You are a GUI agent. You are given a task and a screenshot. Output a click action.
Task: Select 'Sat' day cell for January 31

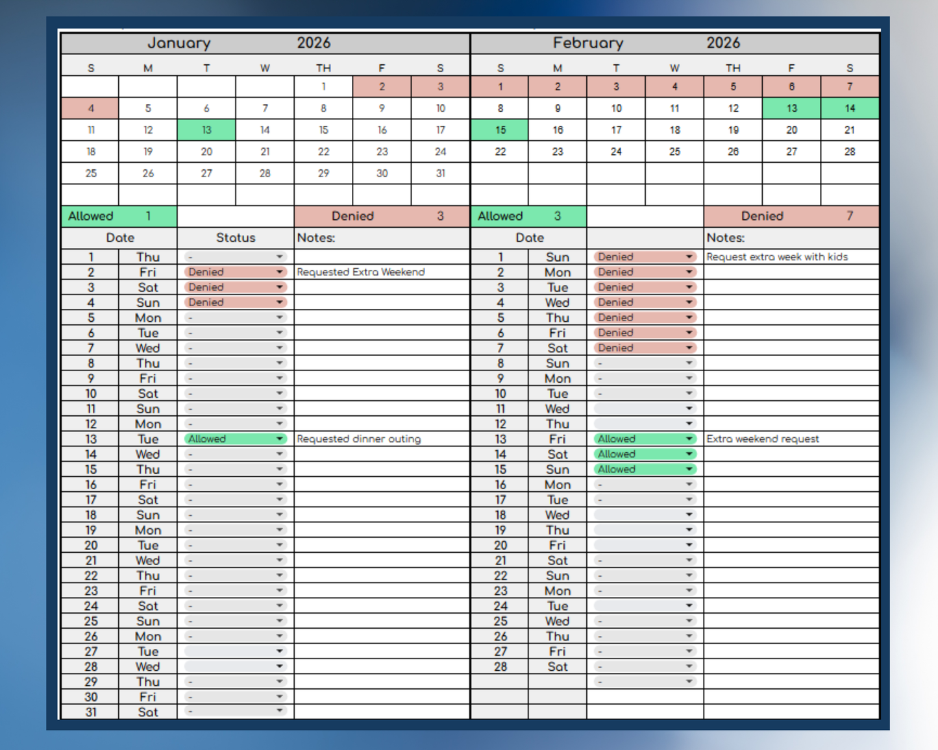(148, 711)
